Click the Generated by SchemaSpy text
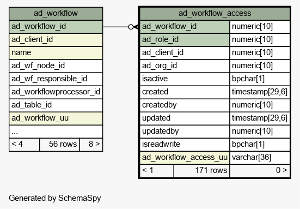Image resolution: width=300 pixels, height=209 pixels. (x=55, y=198)
